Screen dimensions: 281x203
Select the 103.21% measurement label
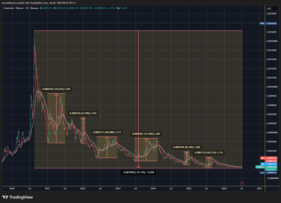(x=209, y=152)
